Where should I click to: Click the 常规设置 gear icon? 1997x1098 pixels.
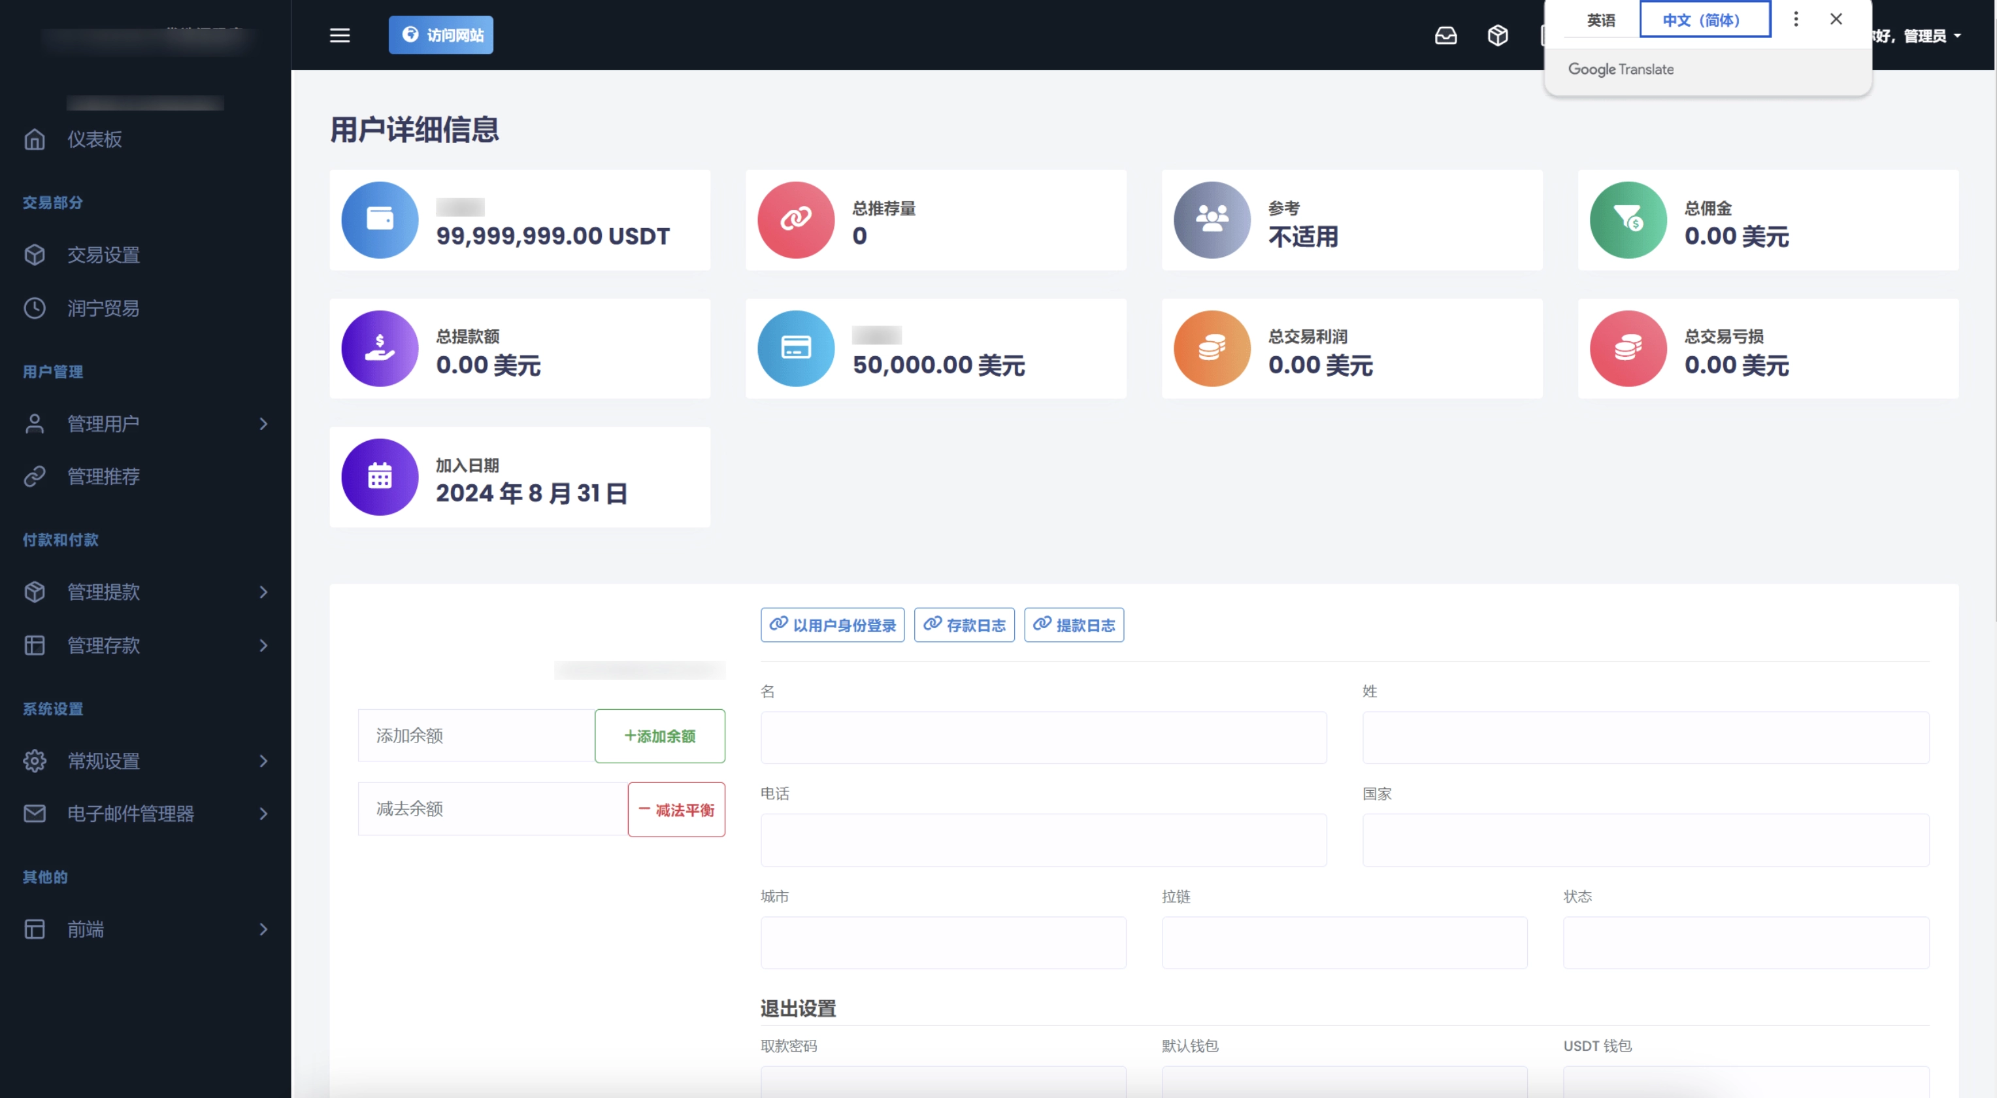click(x=34, y=761)
